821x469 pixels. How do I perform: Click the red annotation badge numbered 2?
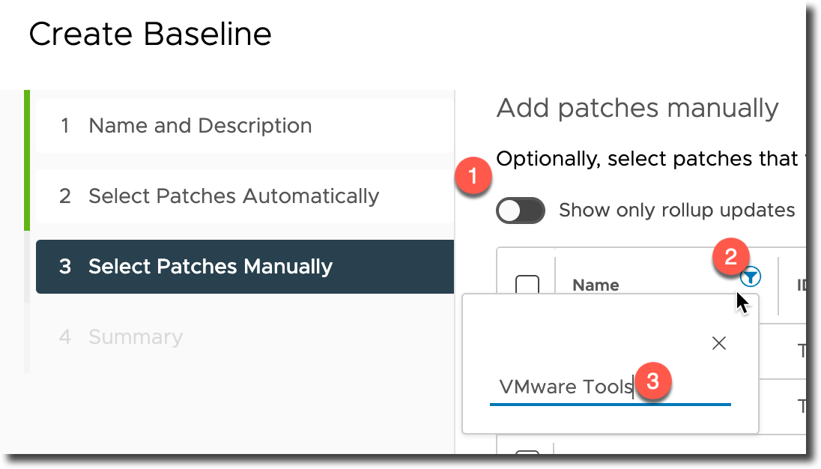(731, 256)
